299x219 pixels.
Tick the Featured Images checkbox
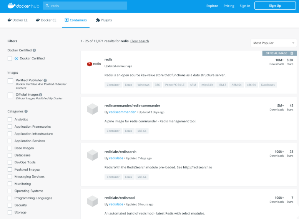click(x=10, y=170)
